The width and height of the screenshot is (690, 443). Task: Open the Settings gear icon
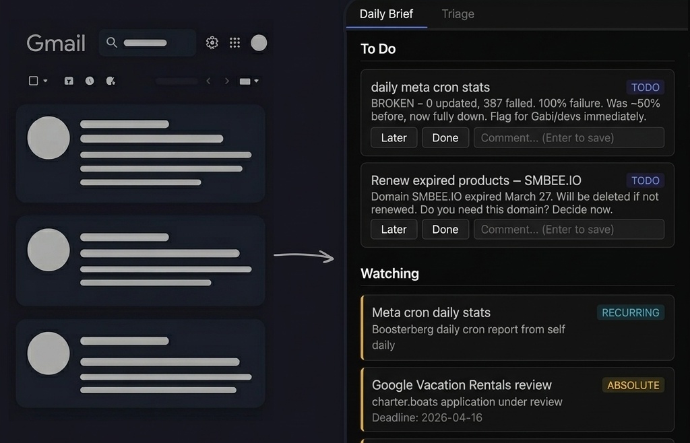tap(212, 42)
